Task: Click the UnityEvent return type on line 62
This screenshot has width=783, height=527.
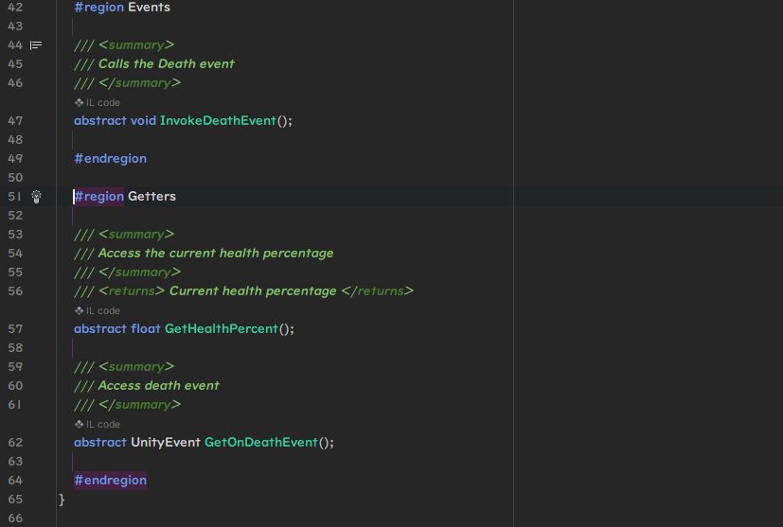Action: pyautogui.click(x=165, y=442)
